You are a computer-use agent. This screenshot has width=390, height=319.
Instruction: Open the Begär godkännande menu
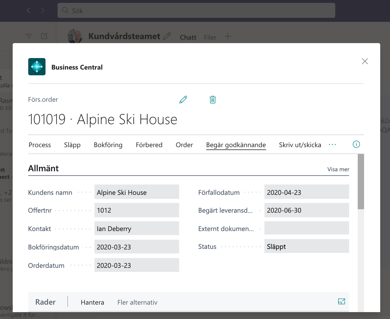(236, 145)
